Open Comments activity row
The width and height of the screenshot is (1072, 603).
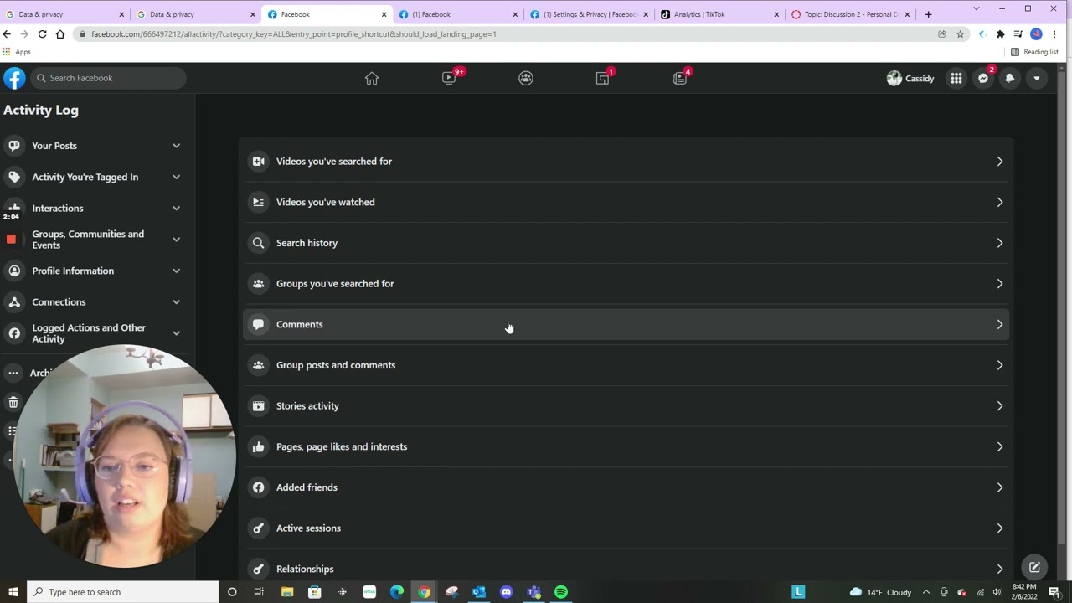coord(626,324)
